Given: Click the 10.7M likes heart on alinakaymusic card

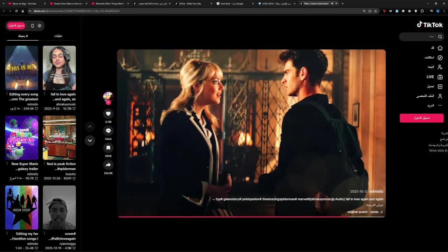Looking at the screenshot, I should [x=74, y=109].
